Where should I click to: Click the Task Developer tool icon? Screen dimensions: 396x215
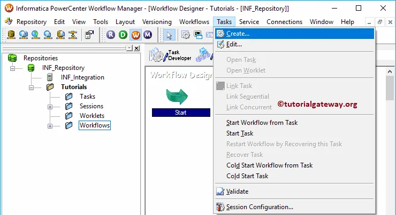point(170,55)
